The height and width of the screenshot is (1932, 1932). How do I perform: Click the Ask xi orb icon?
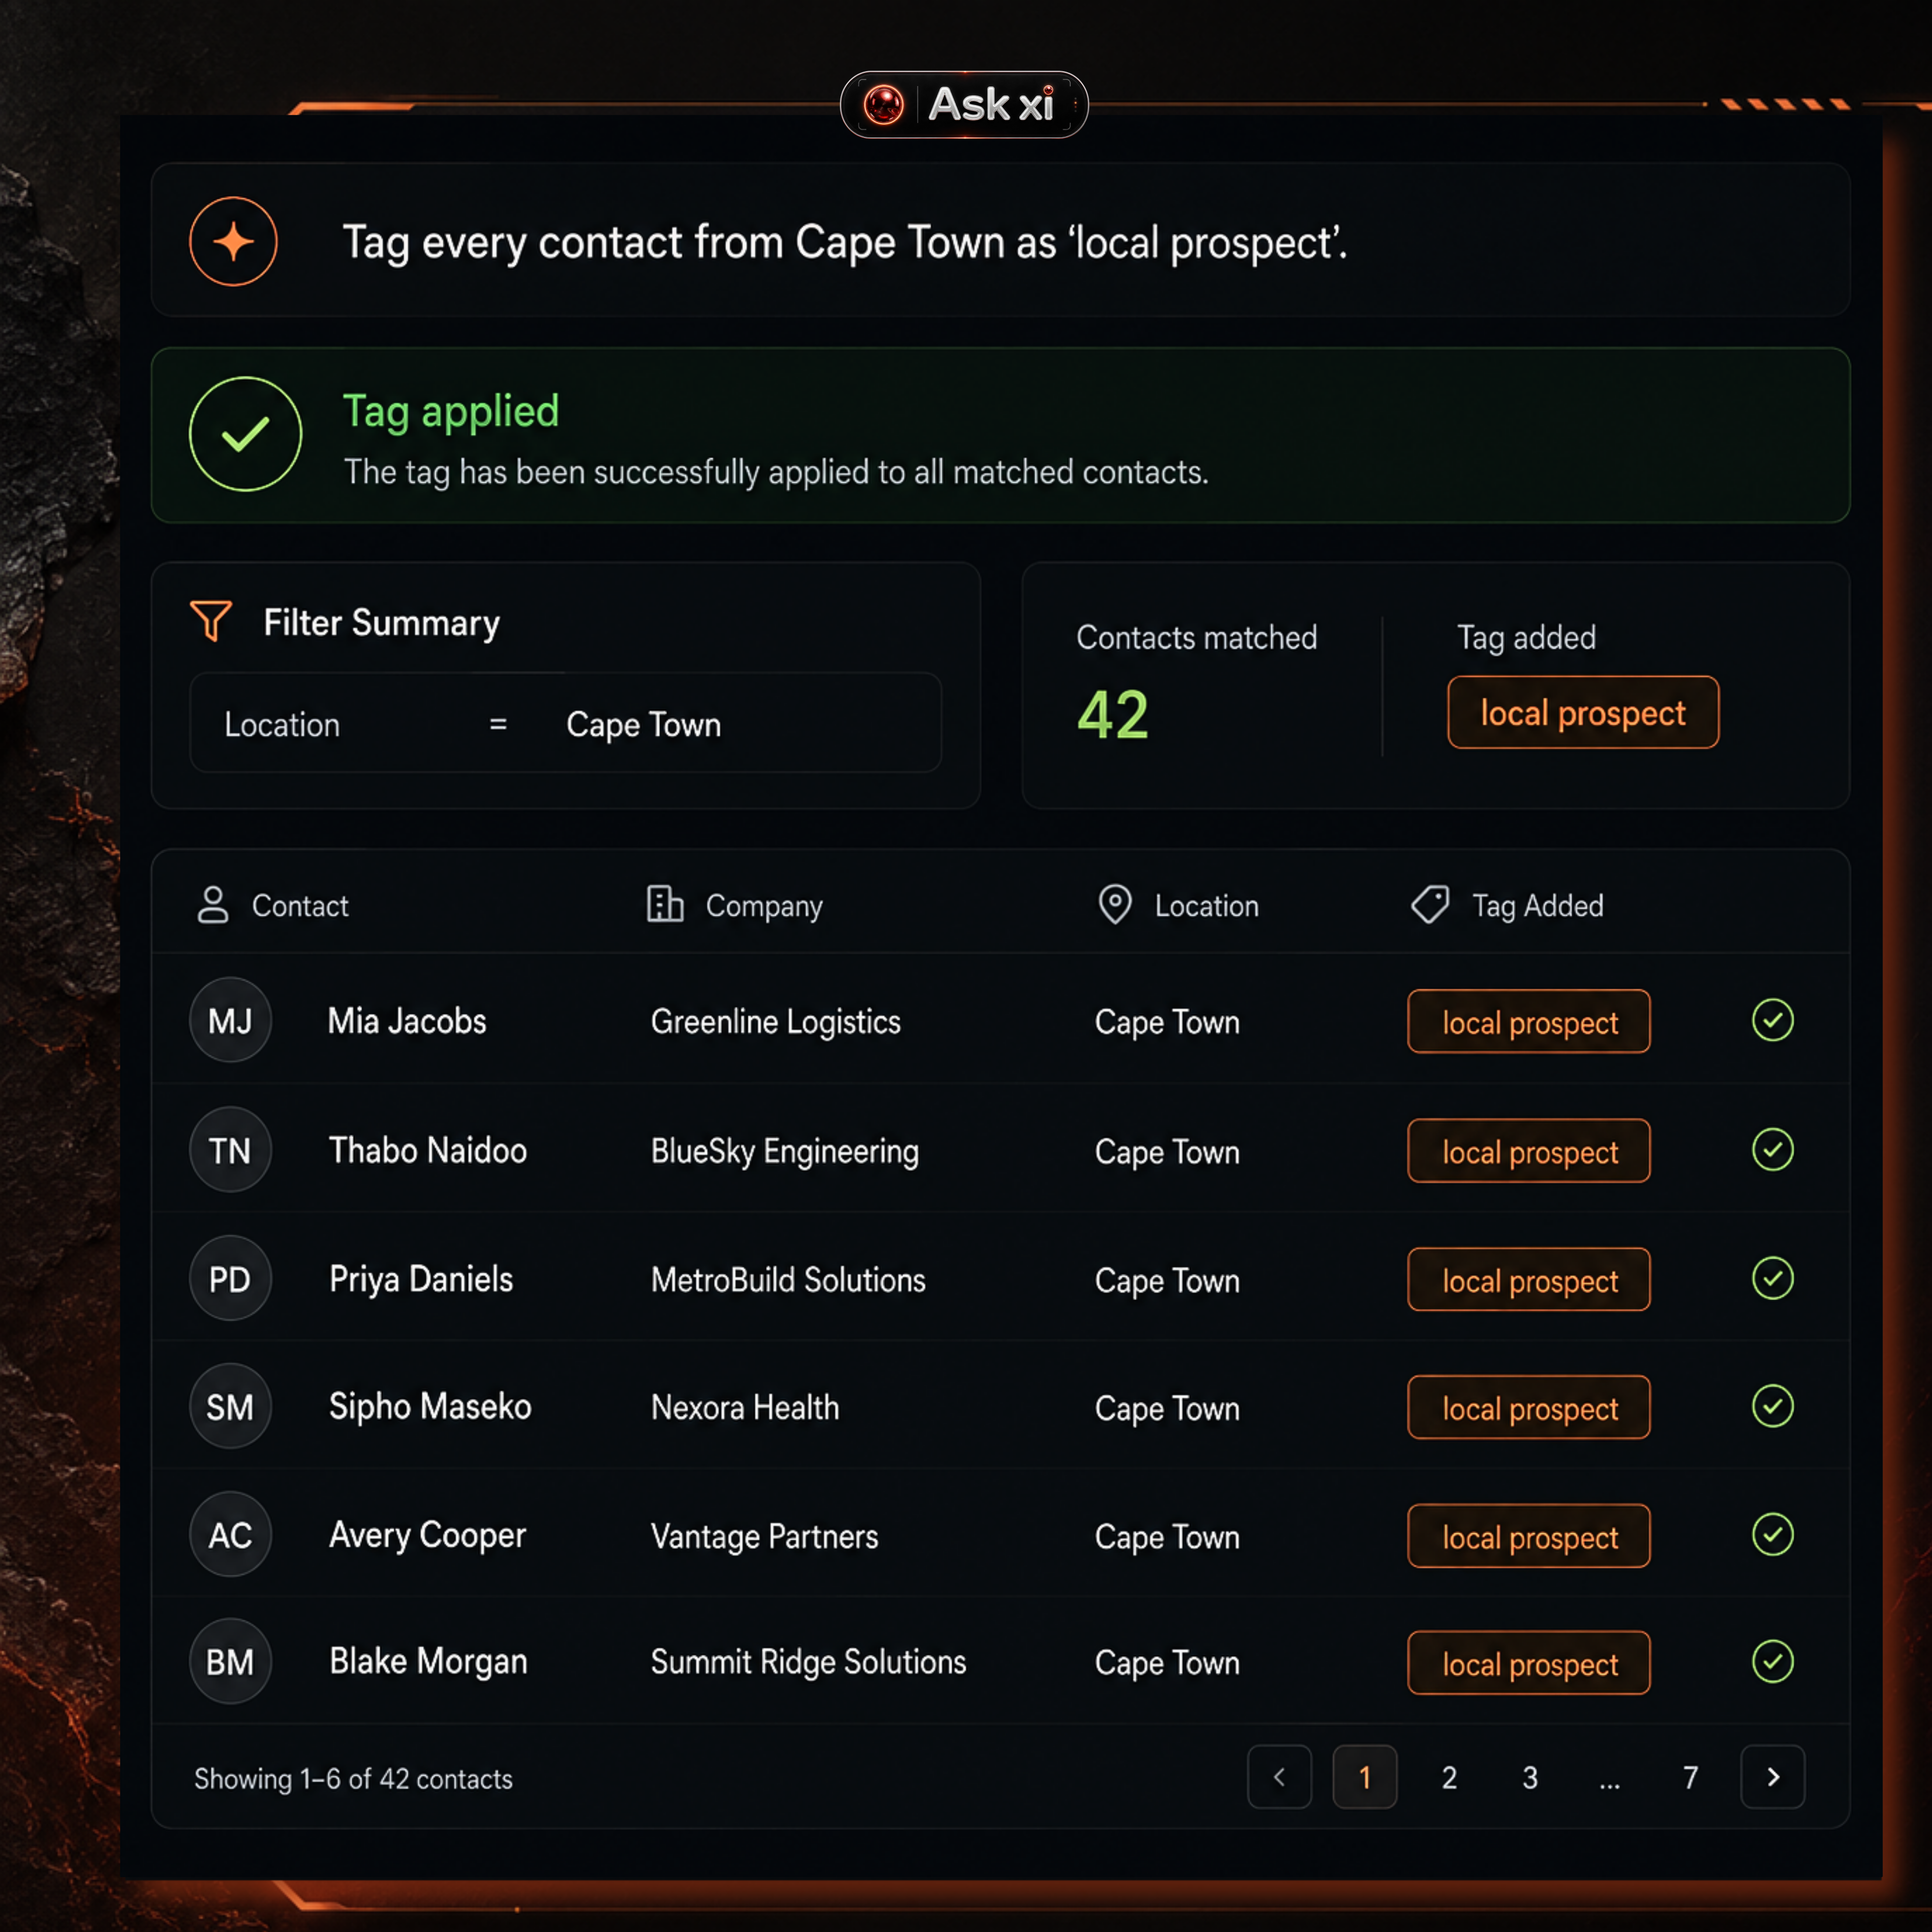coord(883,105)
